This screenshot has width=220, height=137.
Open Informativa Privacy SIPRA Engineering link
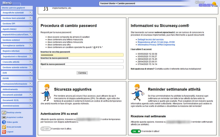[x=156, y=45]
